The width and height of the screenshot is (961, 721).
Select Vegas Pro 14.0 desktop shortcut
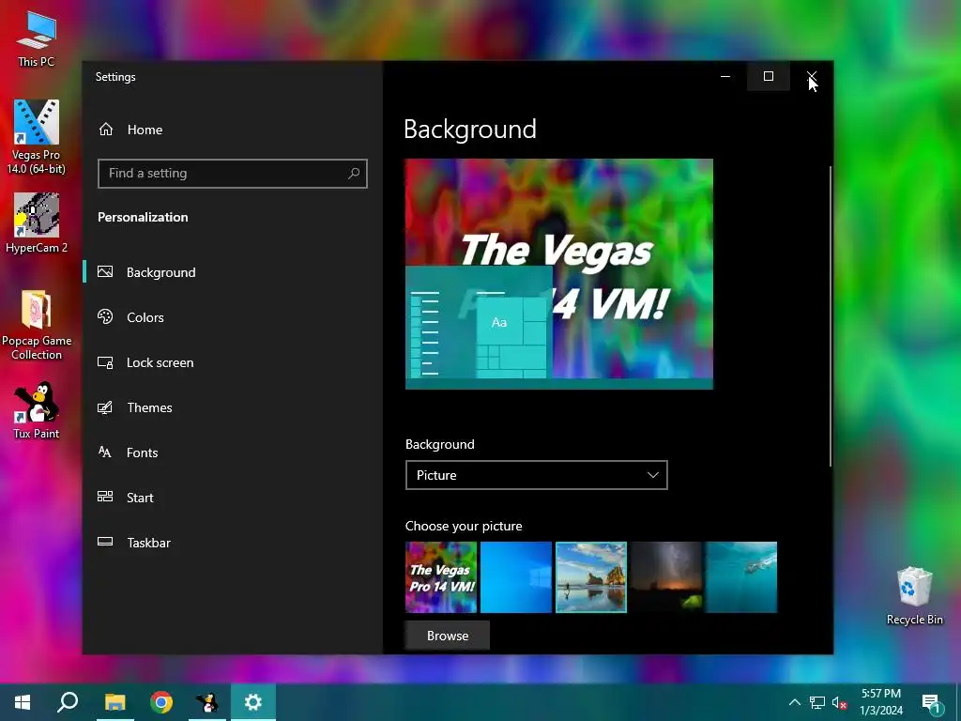(37, 137)
